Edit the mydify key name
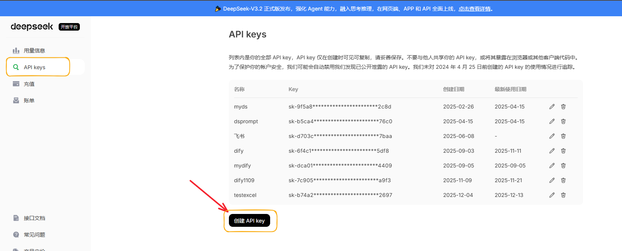This screenshot has width=622, height=251. 552,166
